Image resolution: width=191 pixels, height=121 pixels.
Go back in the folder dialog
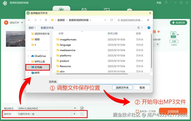(29, 20)
